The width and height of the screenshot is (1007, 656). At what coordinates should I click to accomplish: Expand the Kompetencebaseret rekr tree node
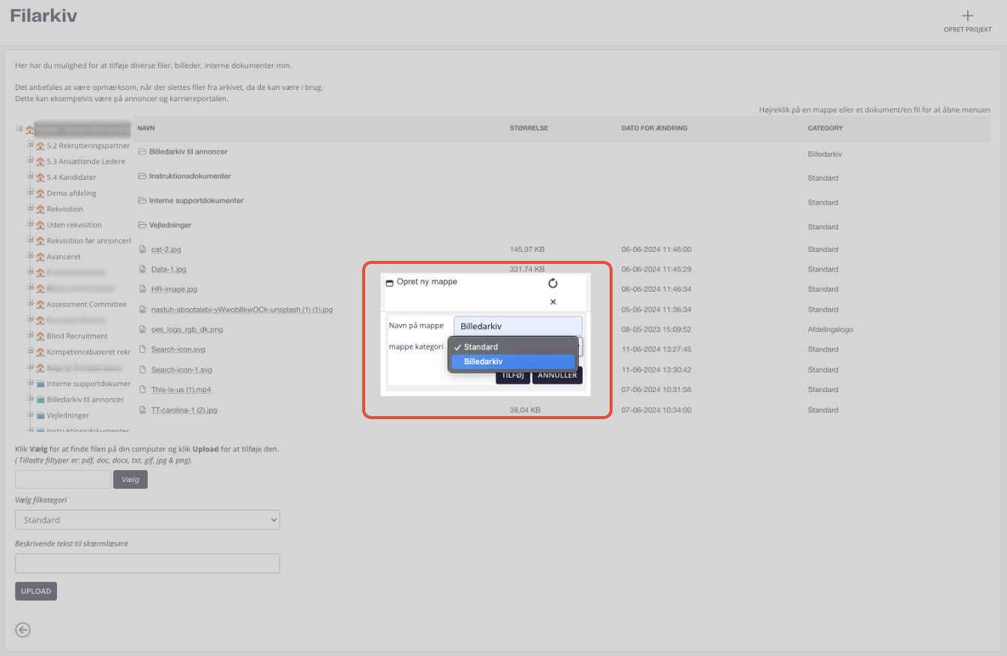(30, 351)
